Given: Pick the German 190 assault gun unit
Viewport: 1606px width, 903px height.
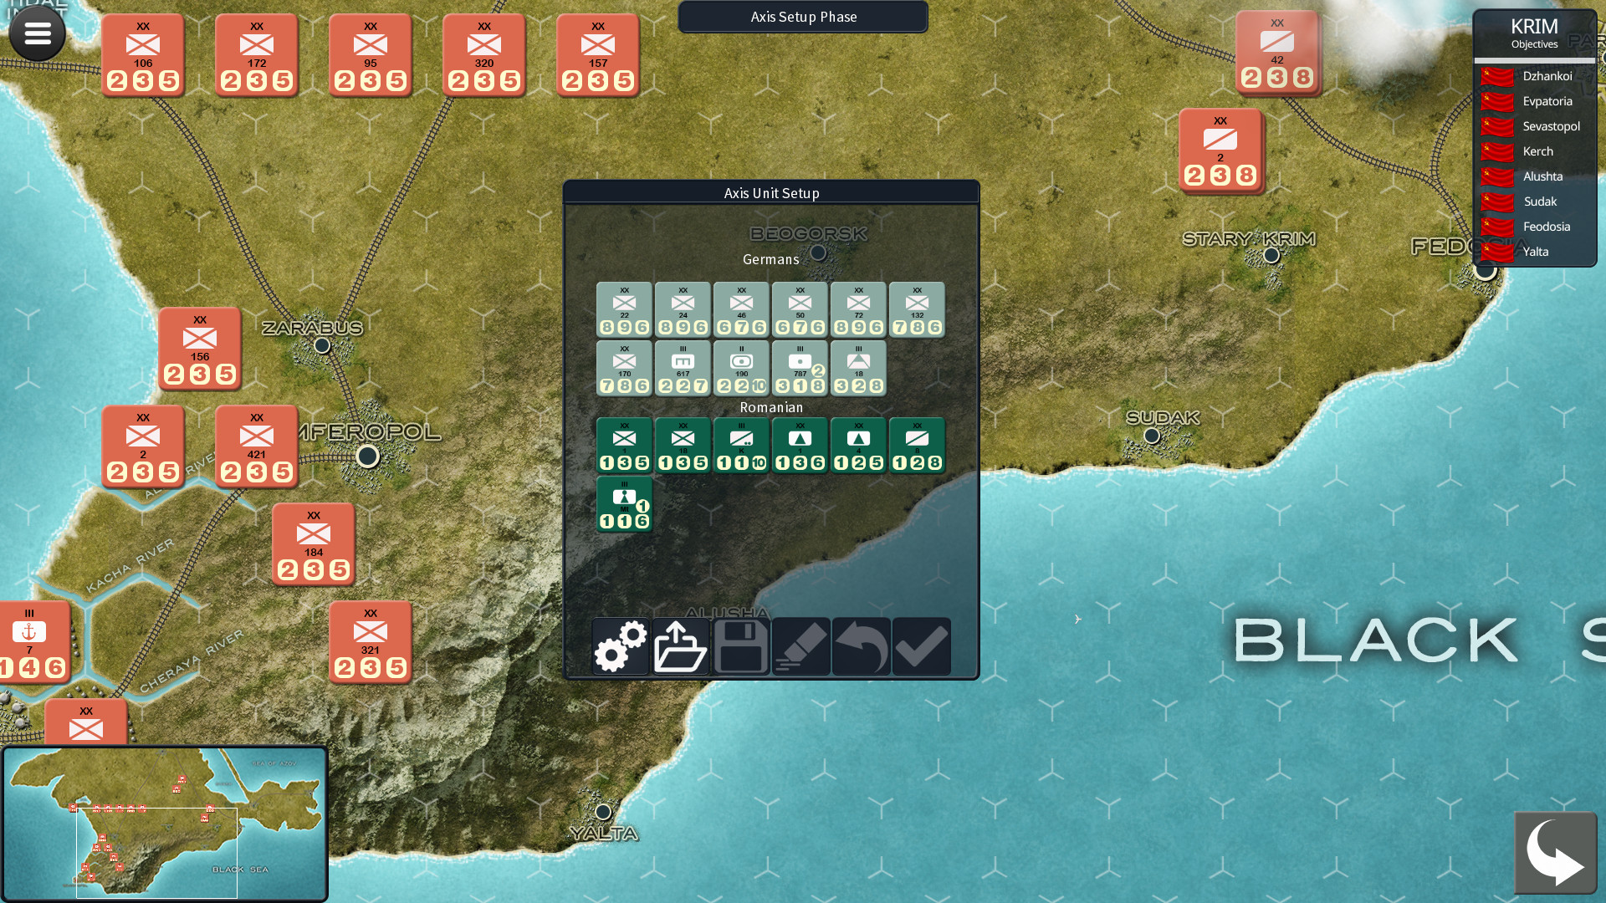Looking at the screenshot, I should (x=741, y=368).
